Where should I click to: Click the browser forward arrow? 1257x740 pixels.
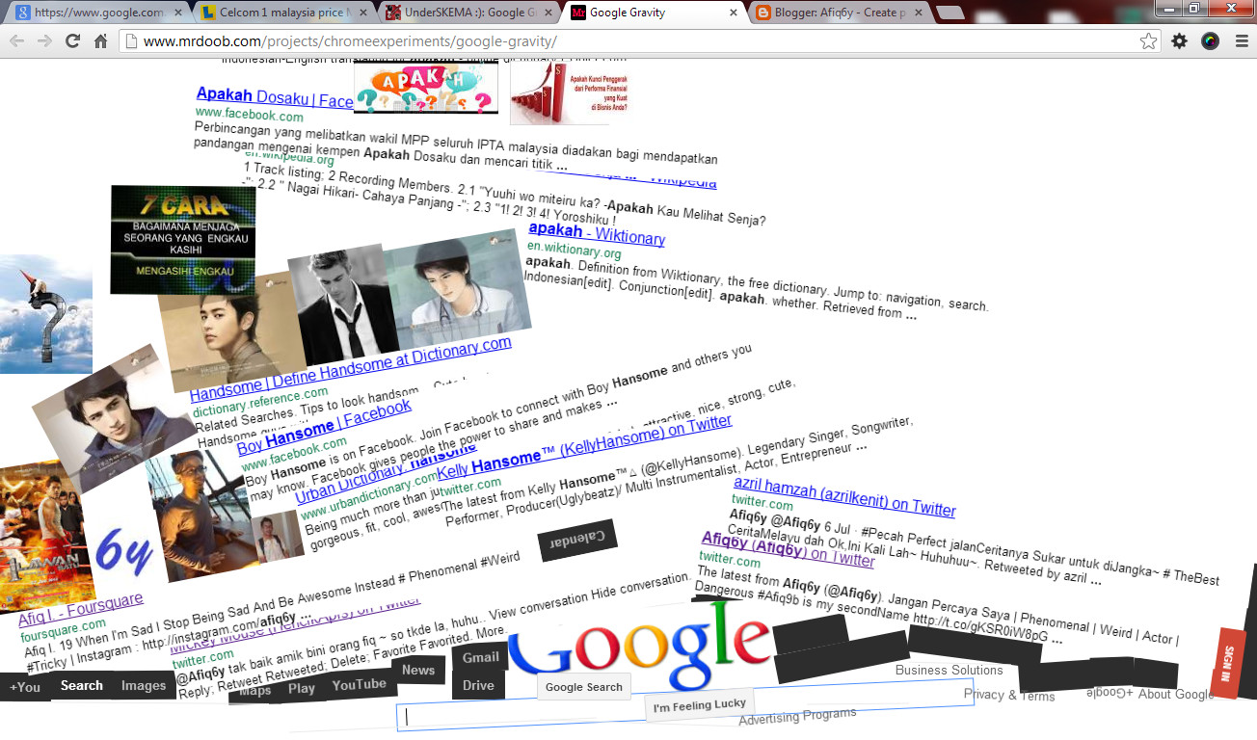pos(44,41)
